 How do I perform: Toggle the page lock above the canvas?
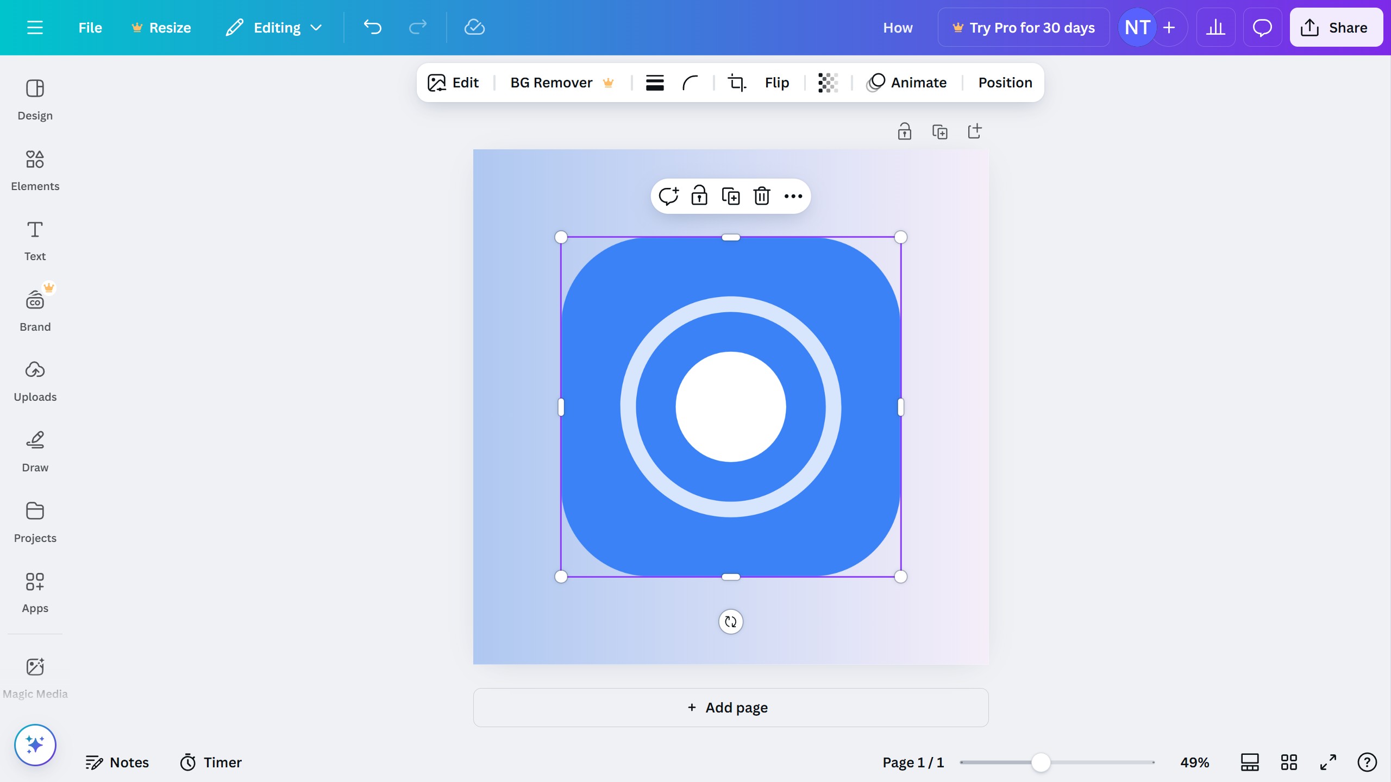(x=904, y=131)
